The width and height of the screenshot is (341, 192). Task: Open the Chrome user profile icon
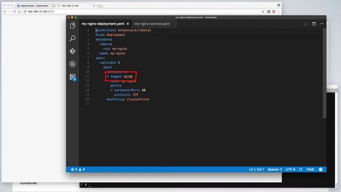click(279, 5)
